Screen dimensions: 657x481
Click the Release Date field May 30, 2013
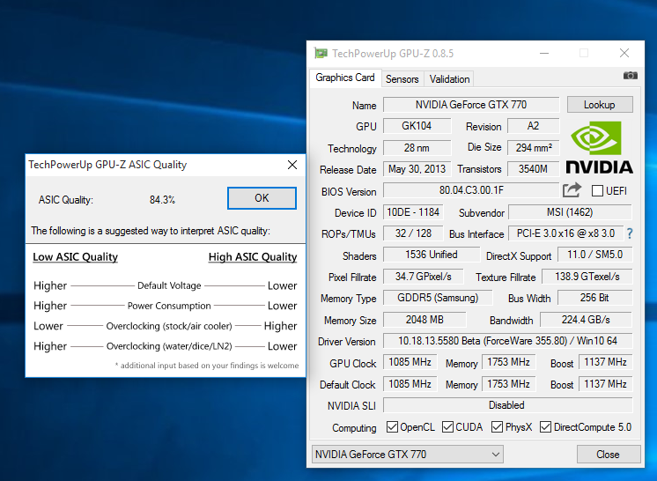tap(417, 169)
